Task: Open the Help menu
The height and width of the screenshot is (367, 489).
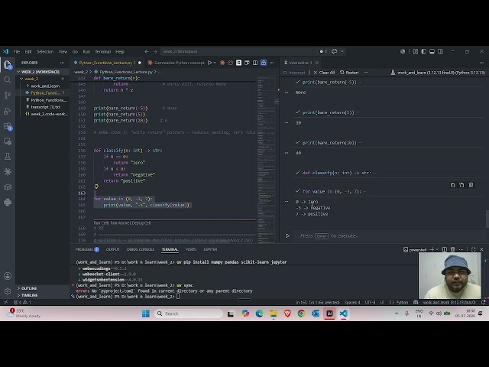Action: pos(120,51)
